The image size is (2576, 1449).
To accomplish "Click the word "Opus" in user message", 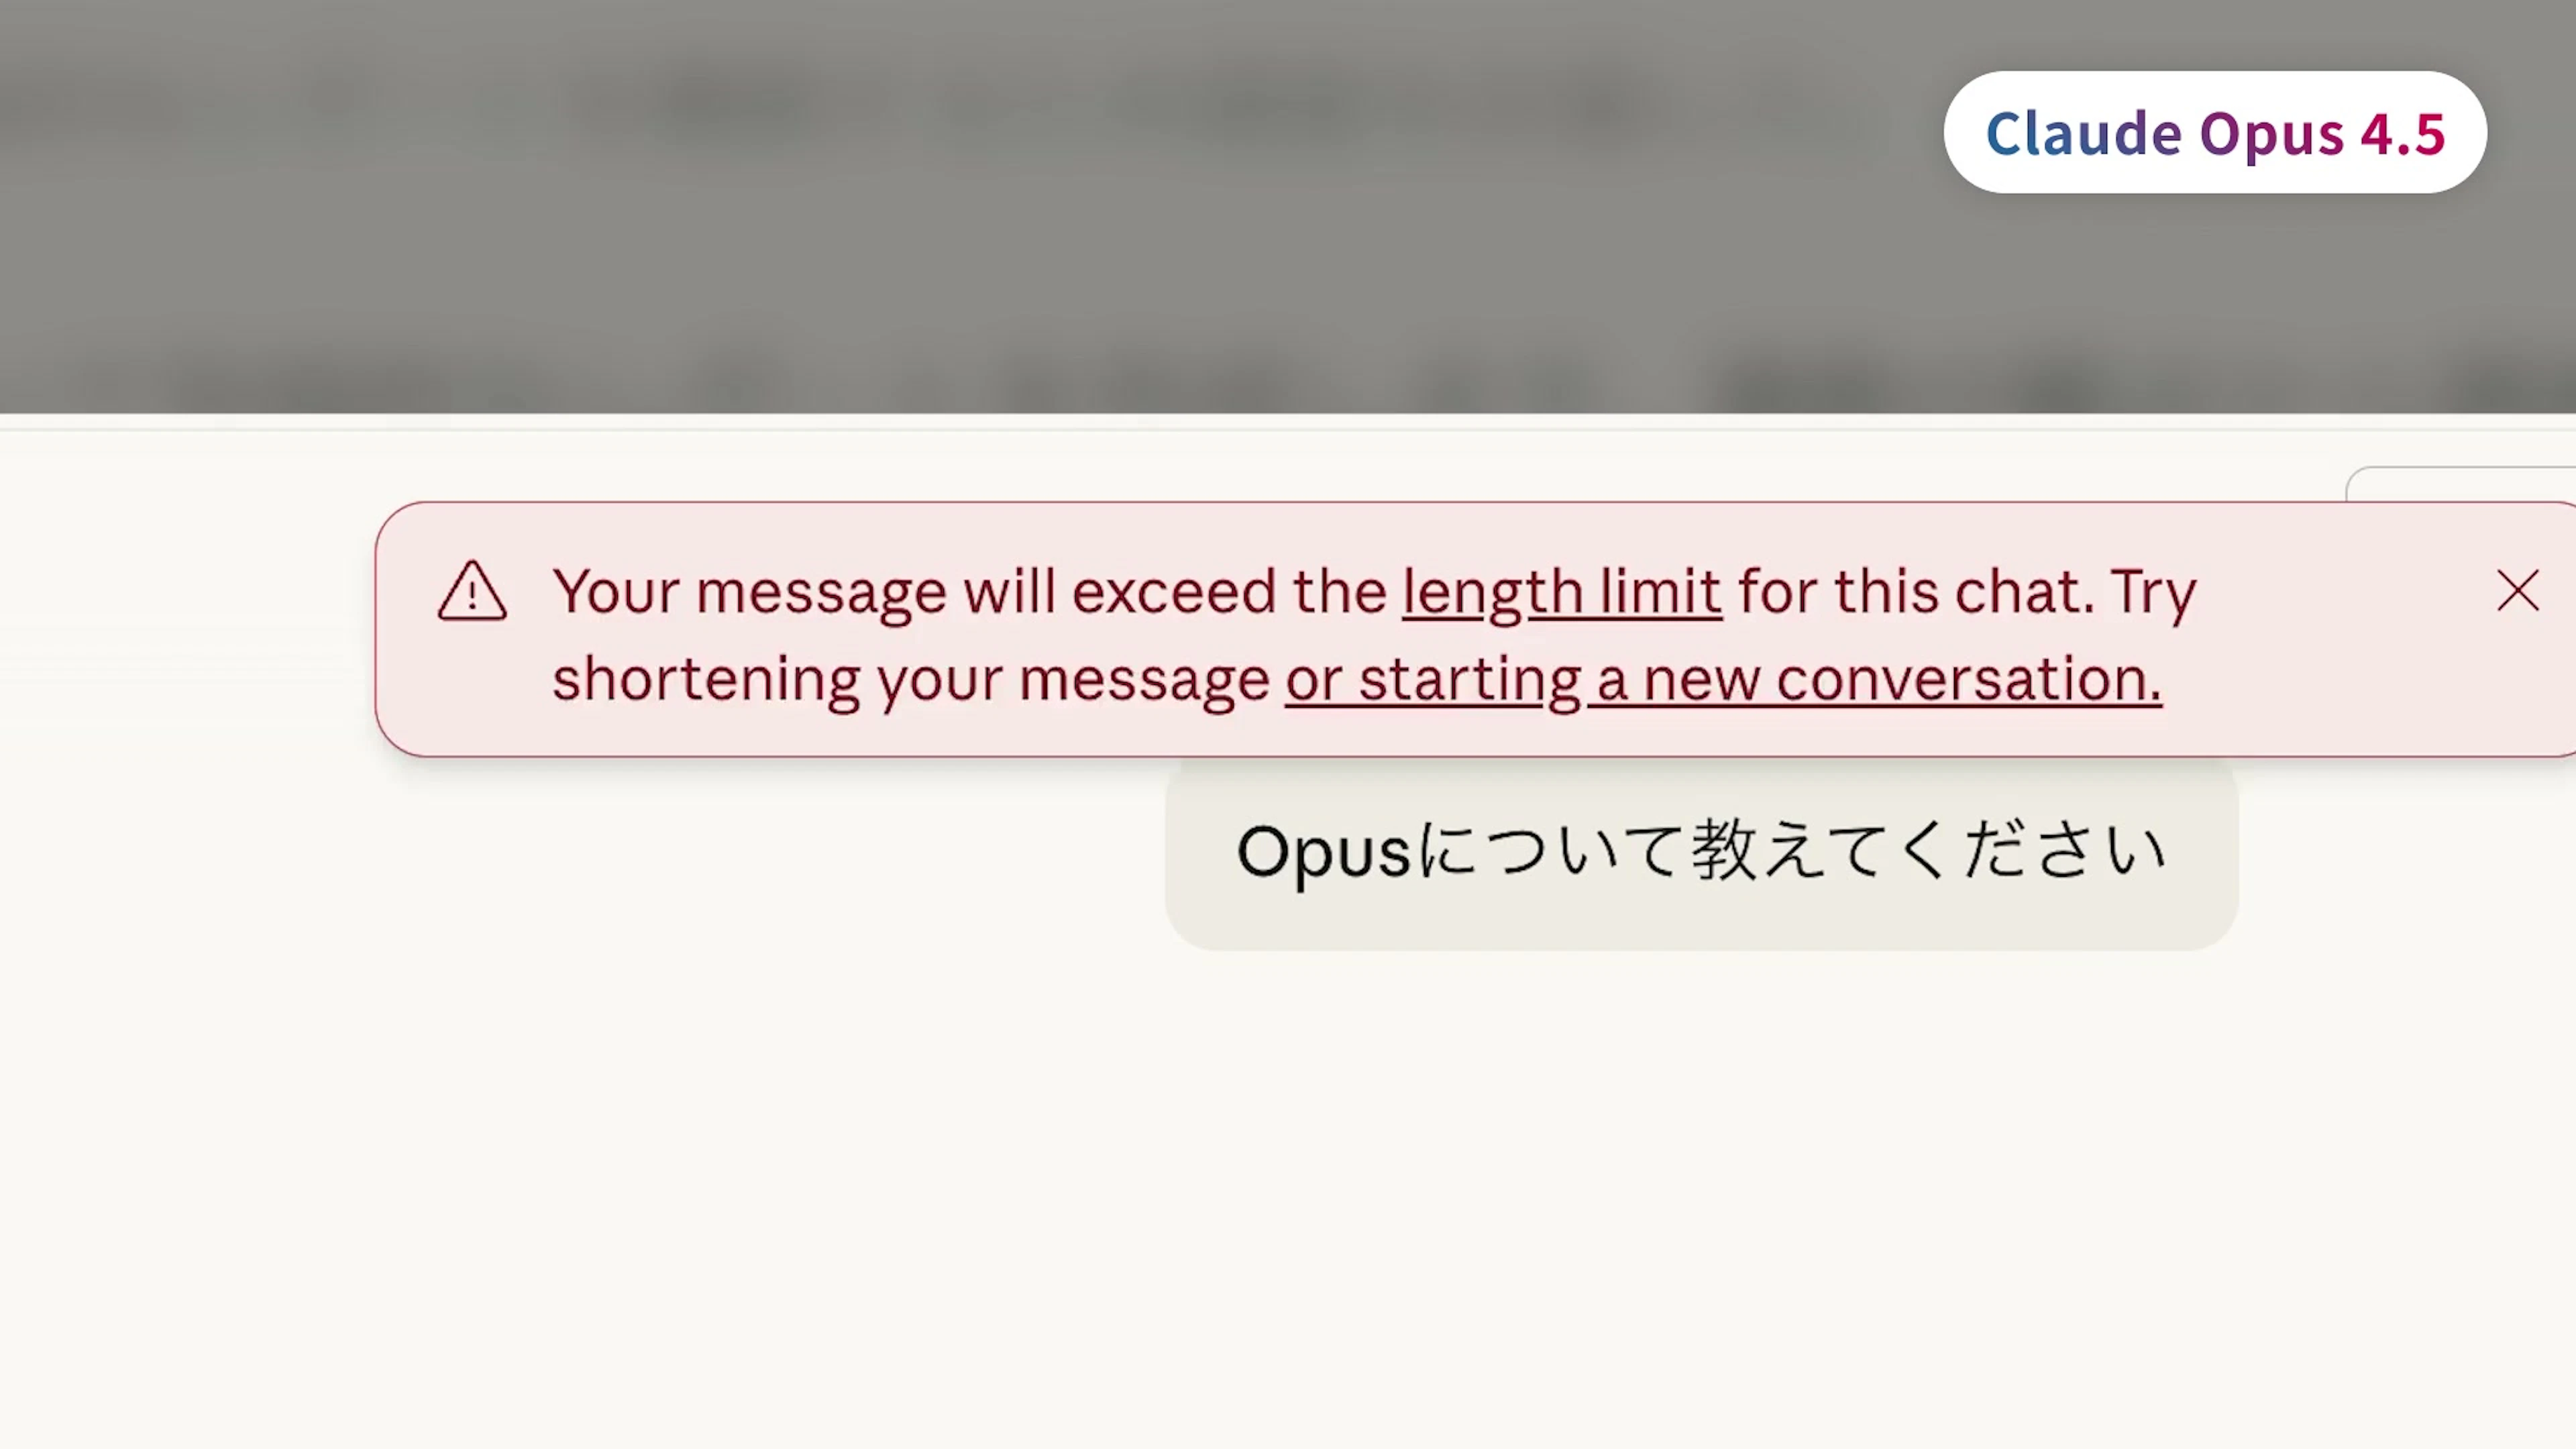I will (x=1322, y=853).
